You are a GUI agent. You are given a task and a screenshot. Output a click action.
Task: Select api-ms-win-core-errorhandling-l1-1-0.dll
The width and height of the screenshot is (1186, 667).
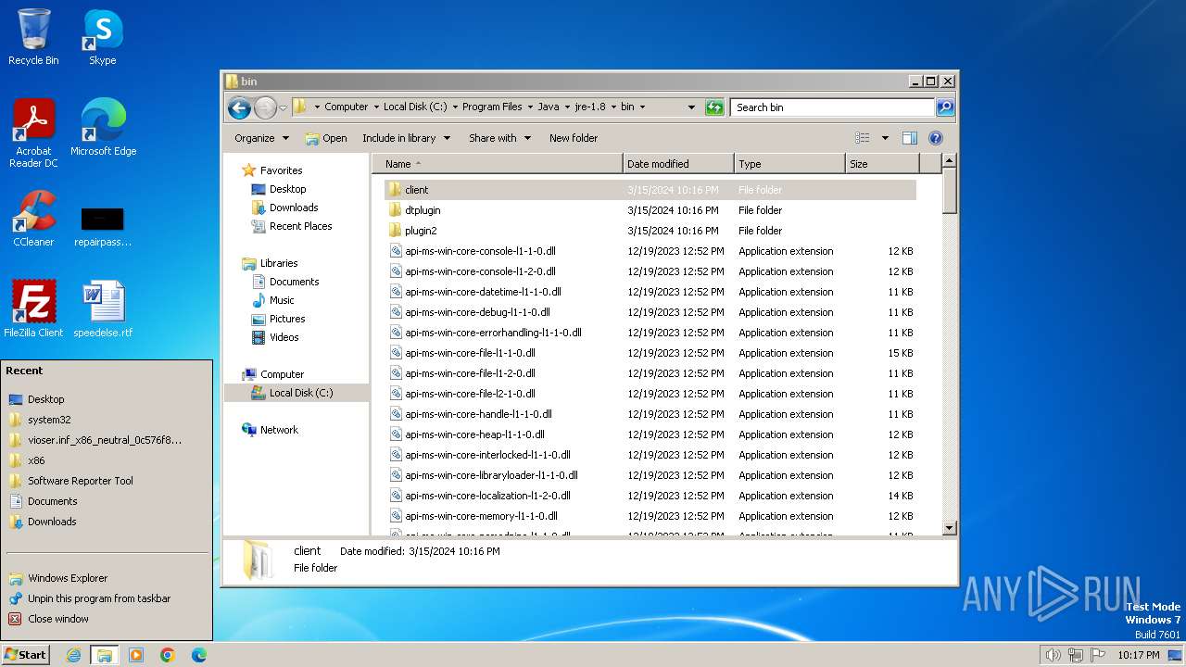650,333
